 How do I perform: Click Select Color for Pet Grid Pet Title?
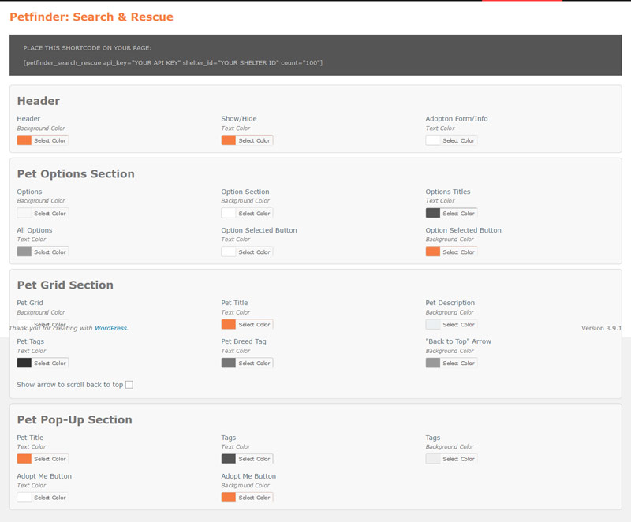pos(254,325)
